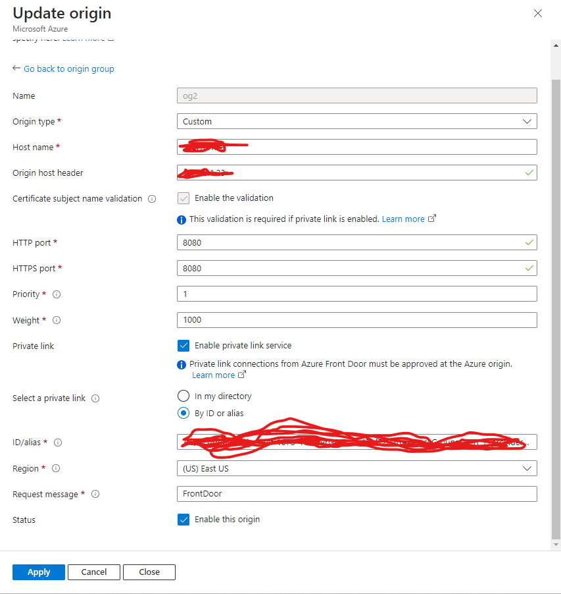Toggle Enable the validation checkbox

point(183,198)
